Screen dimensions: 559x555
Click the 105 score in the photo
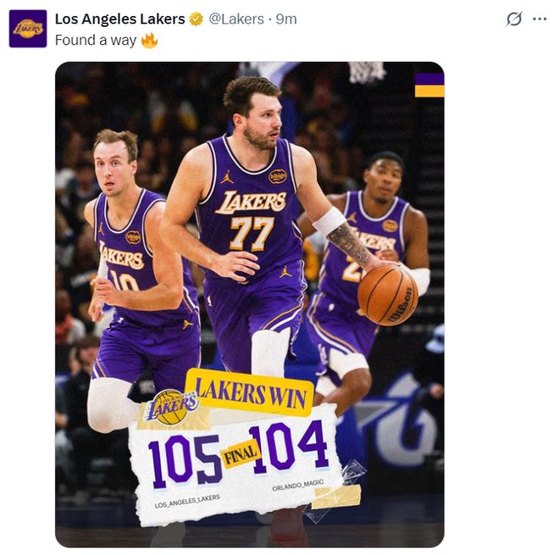[184, 460]
